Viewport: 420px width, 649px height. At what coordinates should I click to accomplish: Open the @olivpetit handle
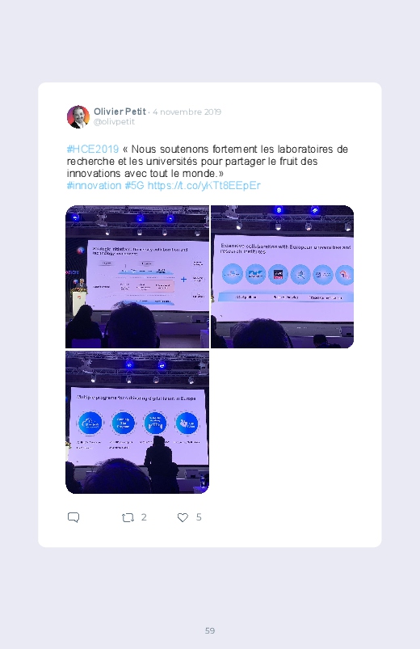(114, 122)
